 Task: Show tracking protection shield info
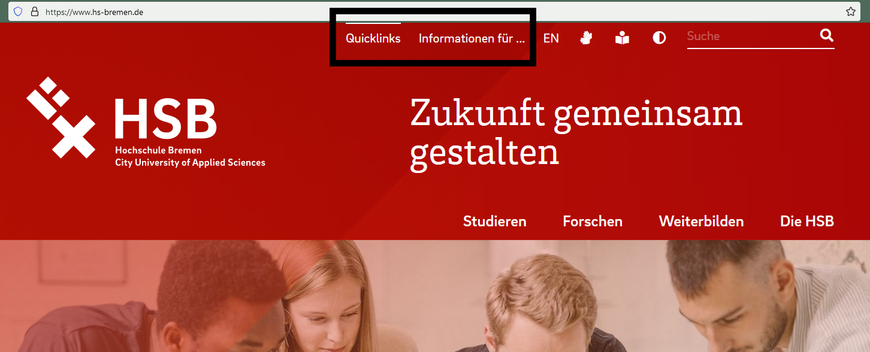(x=18, y=11)
